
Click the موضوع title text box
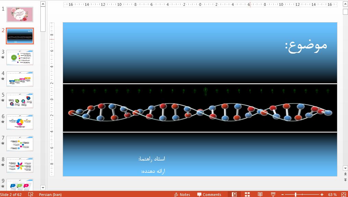306,46
